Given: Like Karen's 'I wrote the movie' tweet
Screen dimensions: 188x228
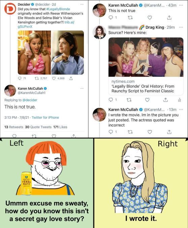Looking at the screenshot, I should click(x=150, y=132).
